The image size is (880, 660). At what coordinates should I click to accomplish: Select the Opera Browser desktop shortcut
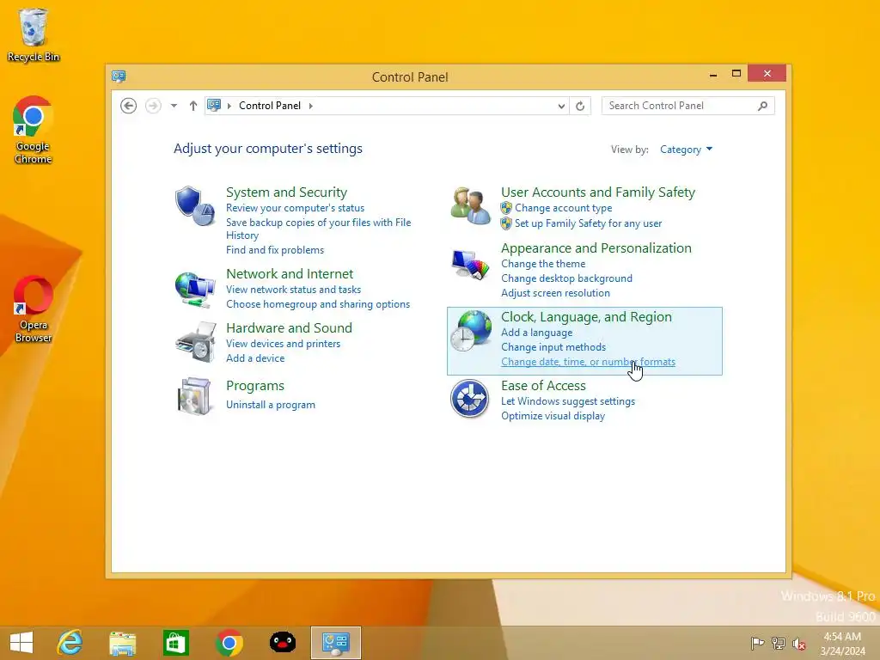click(34, 309)
